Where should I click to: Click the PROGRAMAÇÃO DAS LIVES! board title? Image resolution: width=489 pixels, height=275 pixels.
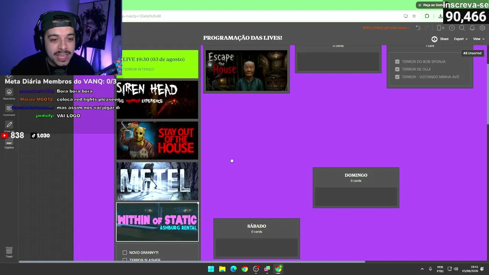pos(243,38)
